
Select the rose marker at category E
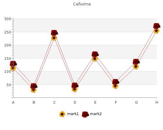[x=95, y=54]
